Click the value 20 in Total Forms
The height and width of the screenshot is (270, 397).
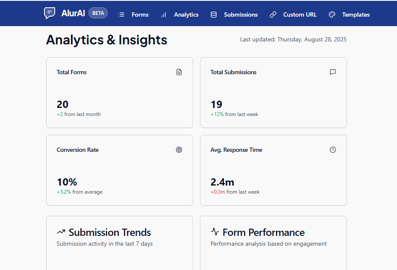(62, 105)
